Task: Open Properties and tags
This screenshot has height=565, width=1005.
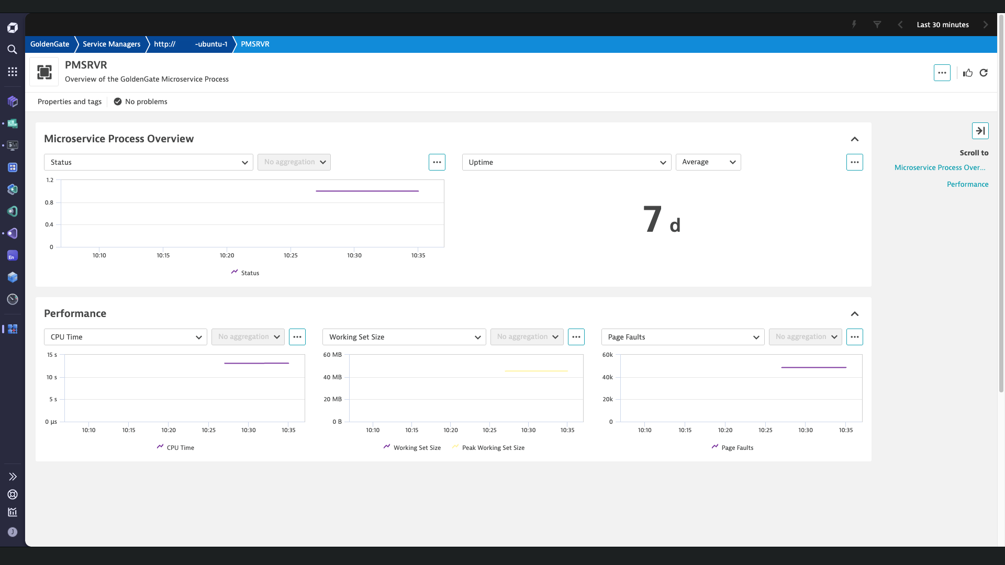Action: click(70, 101)
